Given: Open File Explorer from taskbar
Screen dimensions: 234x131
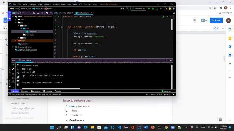Looking at the screenshot, I should (x=93, y=127).
